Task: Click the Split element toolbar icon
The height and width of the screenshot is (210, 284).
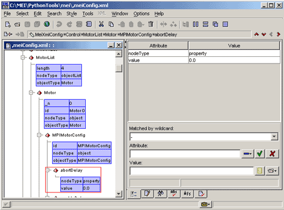Action: click(164, 24)
